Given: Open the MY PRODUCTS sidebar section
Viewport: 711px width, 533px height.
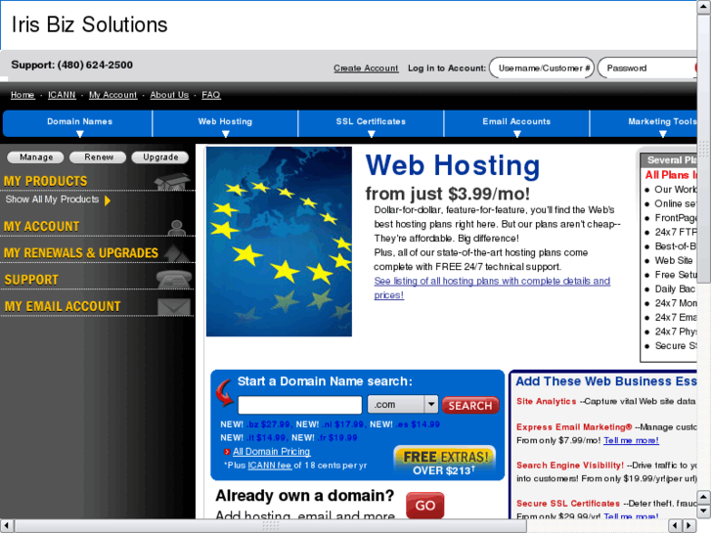Looking at the screenshot, I should click(45, 182).
